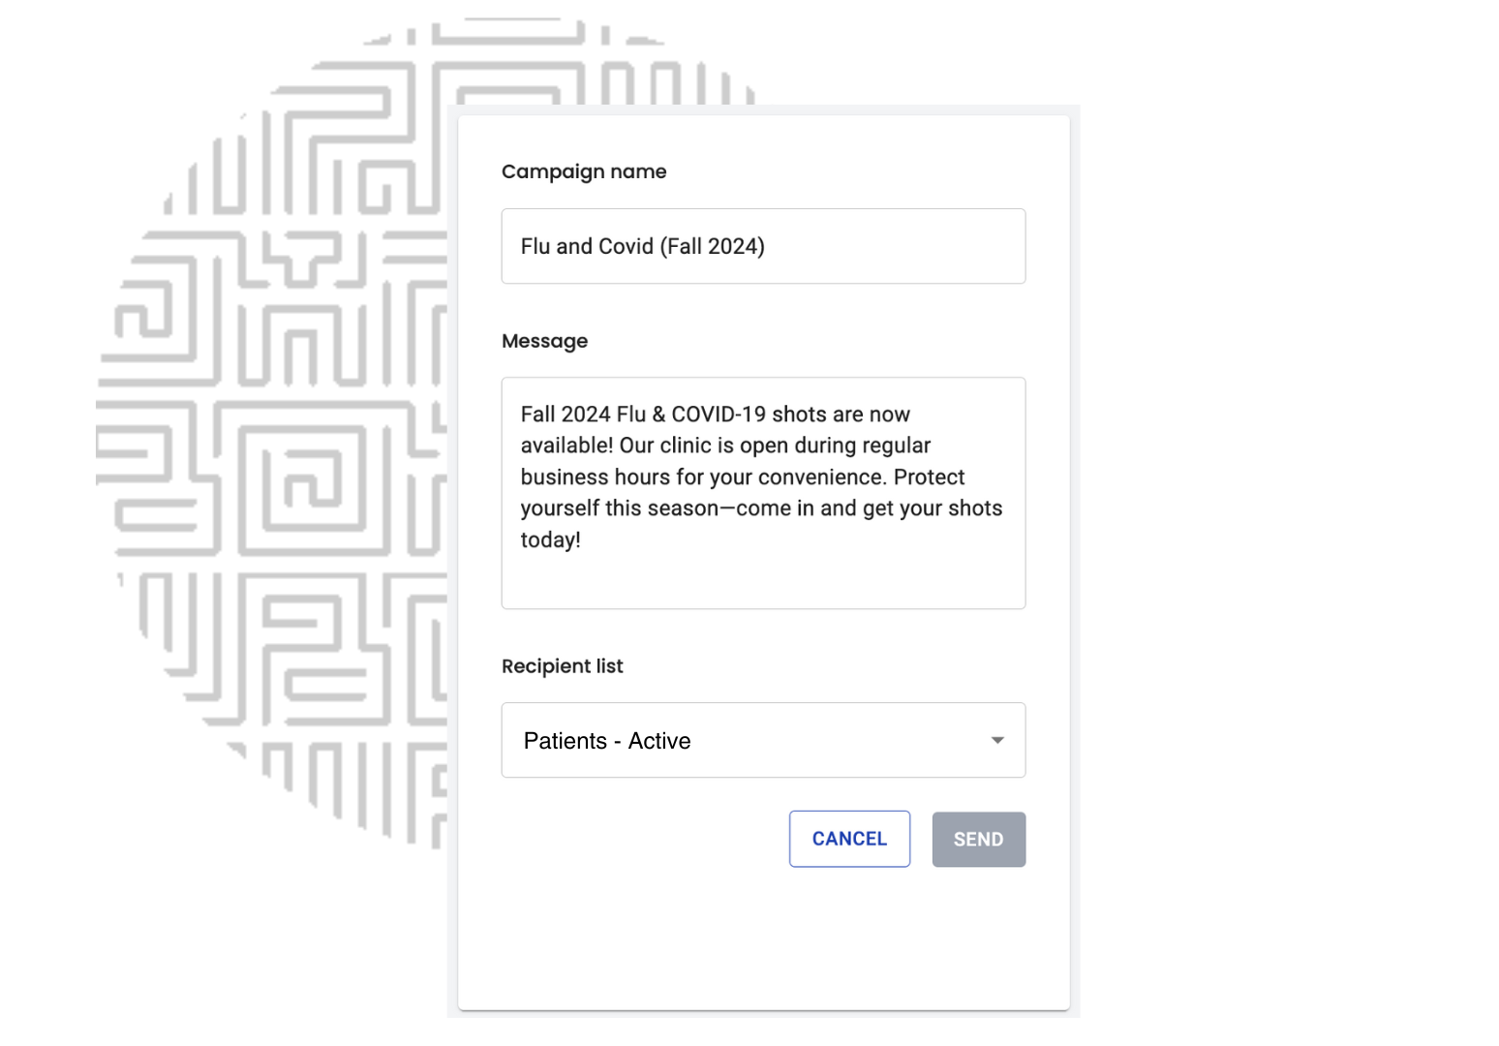
Task: Click the "Patients - Active" selected value
Action: point(607,741)
